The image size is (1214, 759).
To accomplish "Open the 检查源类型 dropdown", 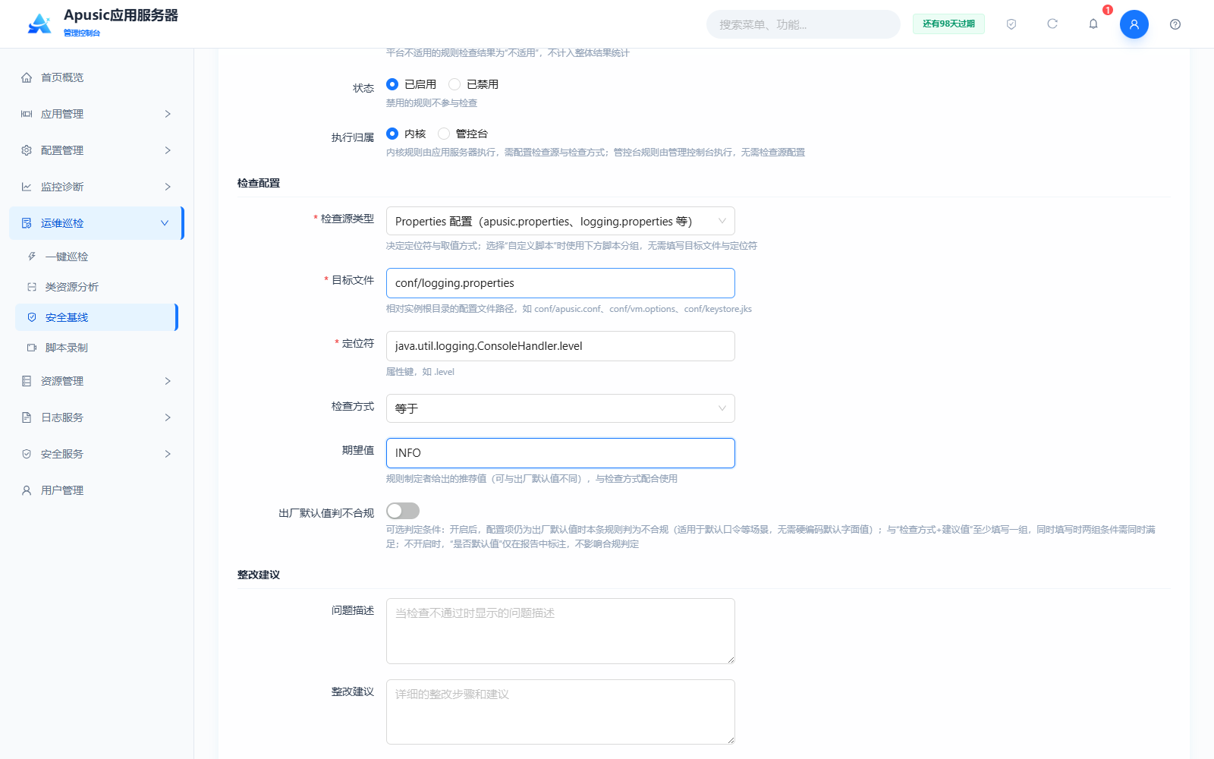I will click(561, 221).
